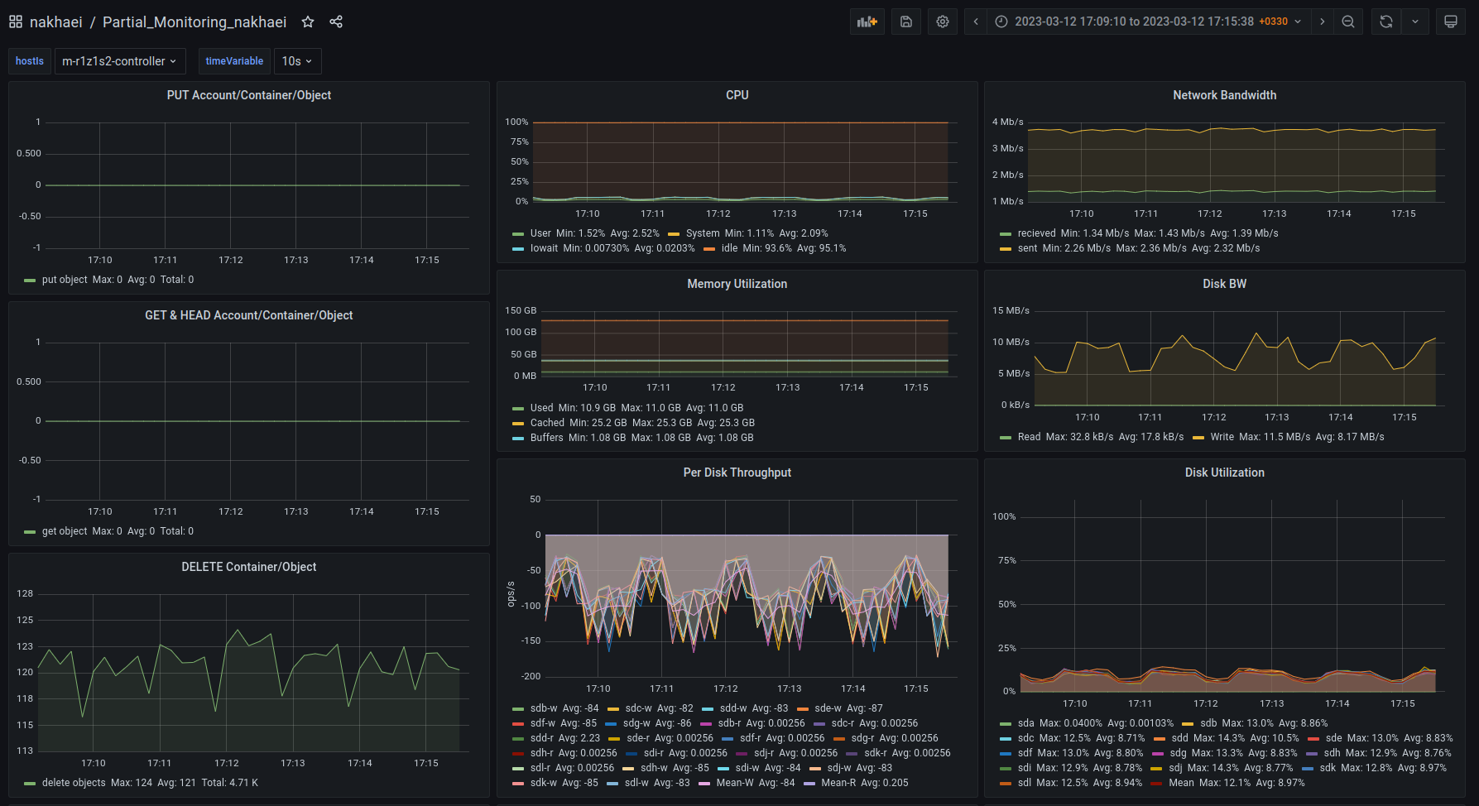Toggle the iowait series in CPU legend
Image resolution: width=1479 pixels, height=806 pixels.
tap(544, 248)
